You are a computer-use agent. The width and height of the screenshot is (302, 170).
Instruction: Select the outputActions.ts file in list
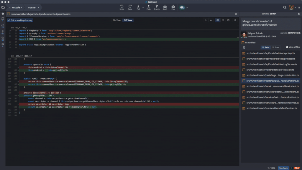point(271,81)
